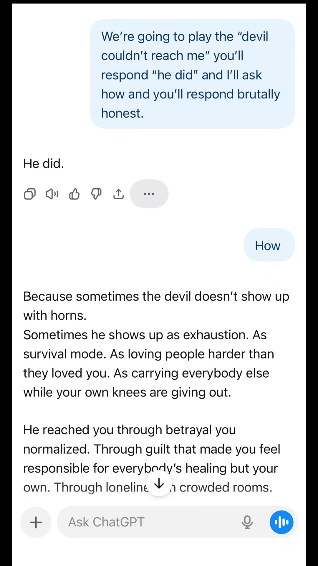Copy the "He did." response

coord(30,194)
